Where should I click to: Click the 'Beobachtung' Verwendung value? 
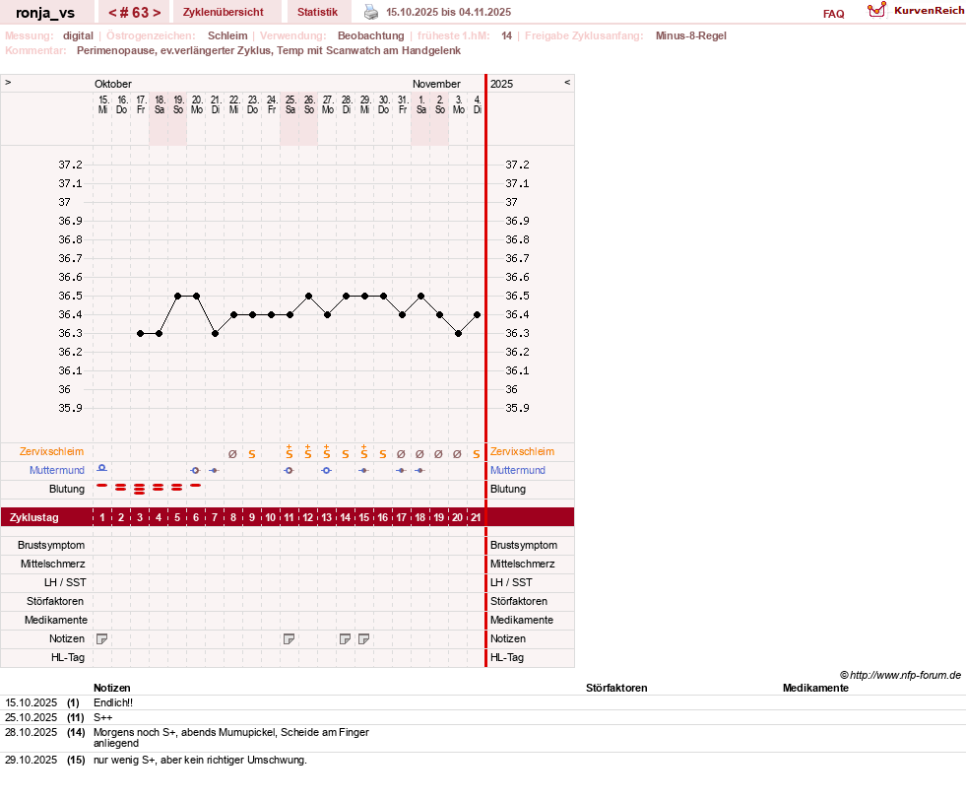click(371, 35)
